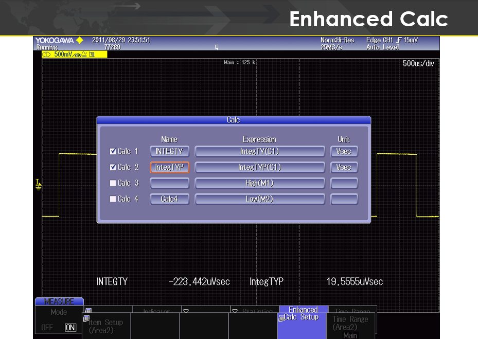Enable the Calc 4 checkbox
Image resolution: width=478 pixels, height=339 pixels.
pyautogui.click(x=113, y=199)
